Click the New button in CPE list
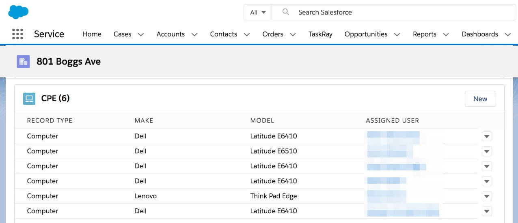The width and height of the screenshot is (518, 223). (x=480, y=99)
